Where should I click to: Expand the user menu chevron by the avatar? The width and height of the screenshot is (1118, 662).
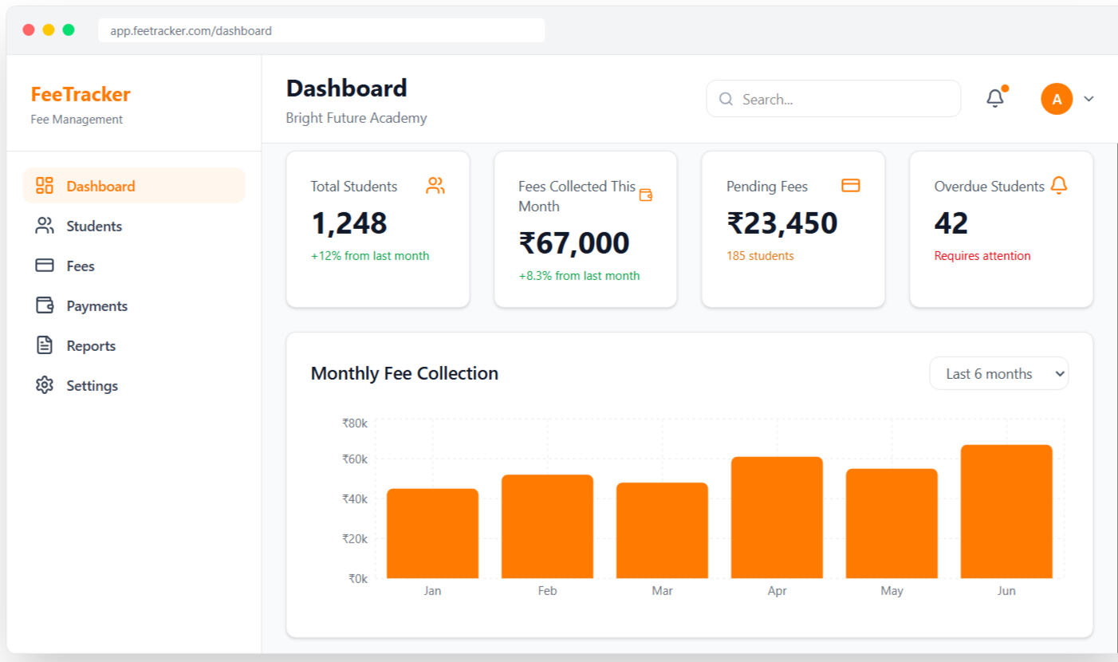(1088, 99)
